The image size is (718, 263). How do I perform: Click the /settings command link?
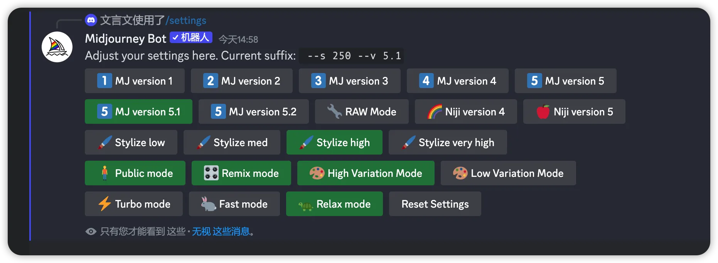[x=186, y=20]
